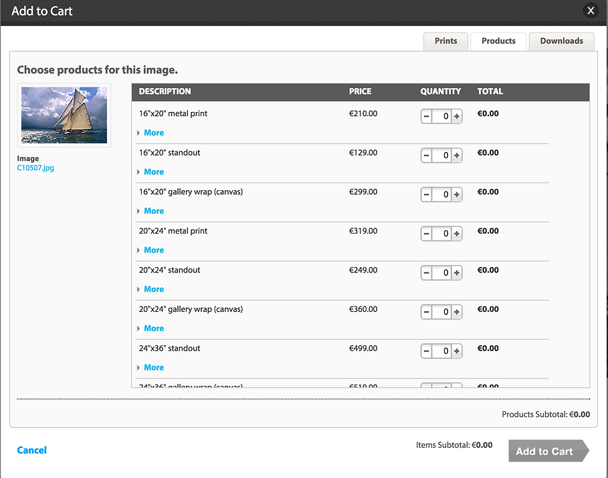Switch to the Prints tab
This screenshot has width=608, height=478.
pyautogui.click(x=445, y=41)
